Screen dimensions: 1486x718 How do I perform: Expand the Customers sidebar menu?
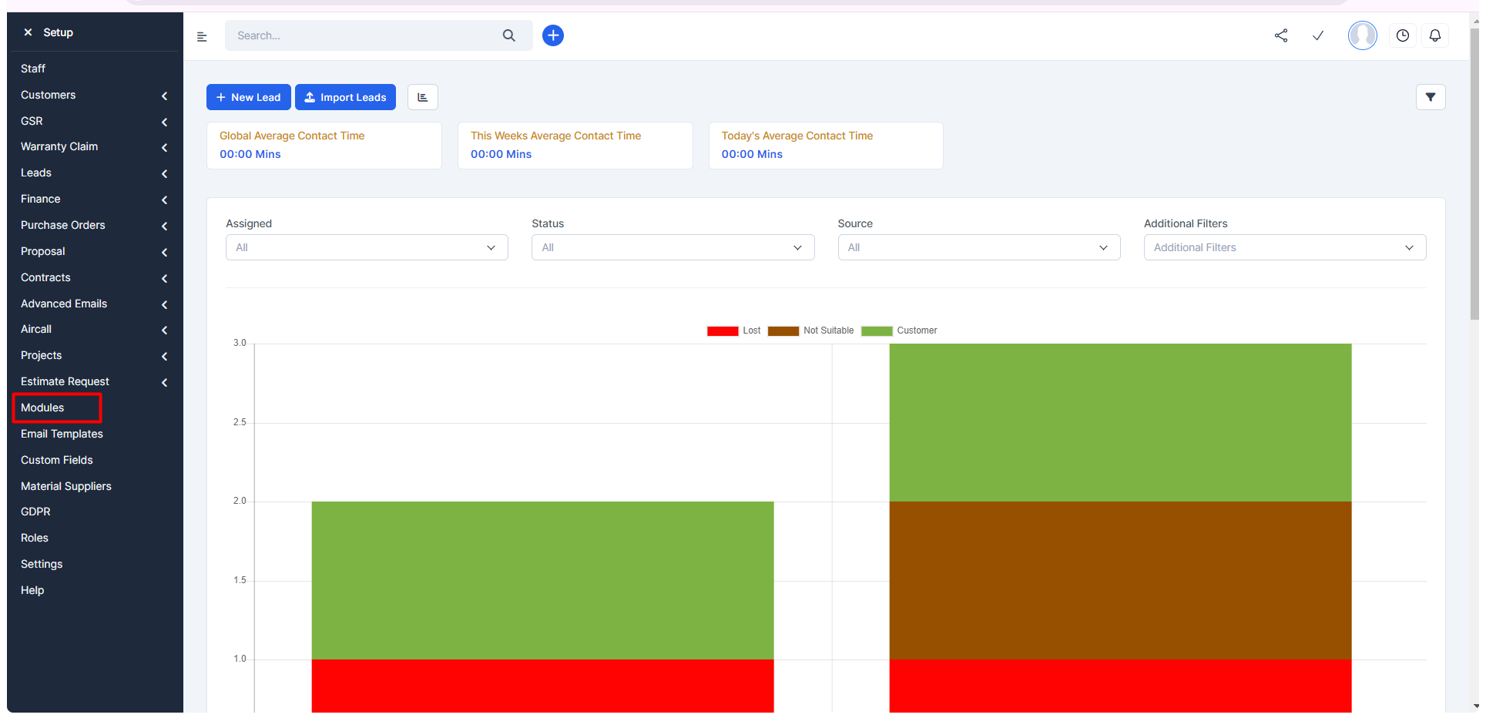coord(94,95)
